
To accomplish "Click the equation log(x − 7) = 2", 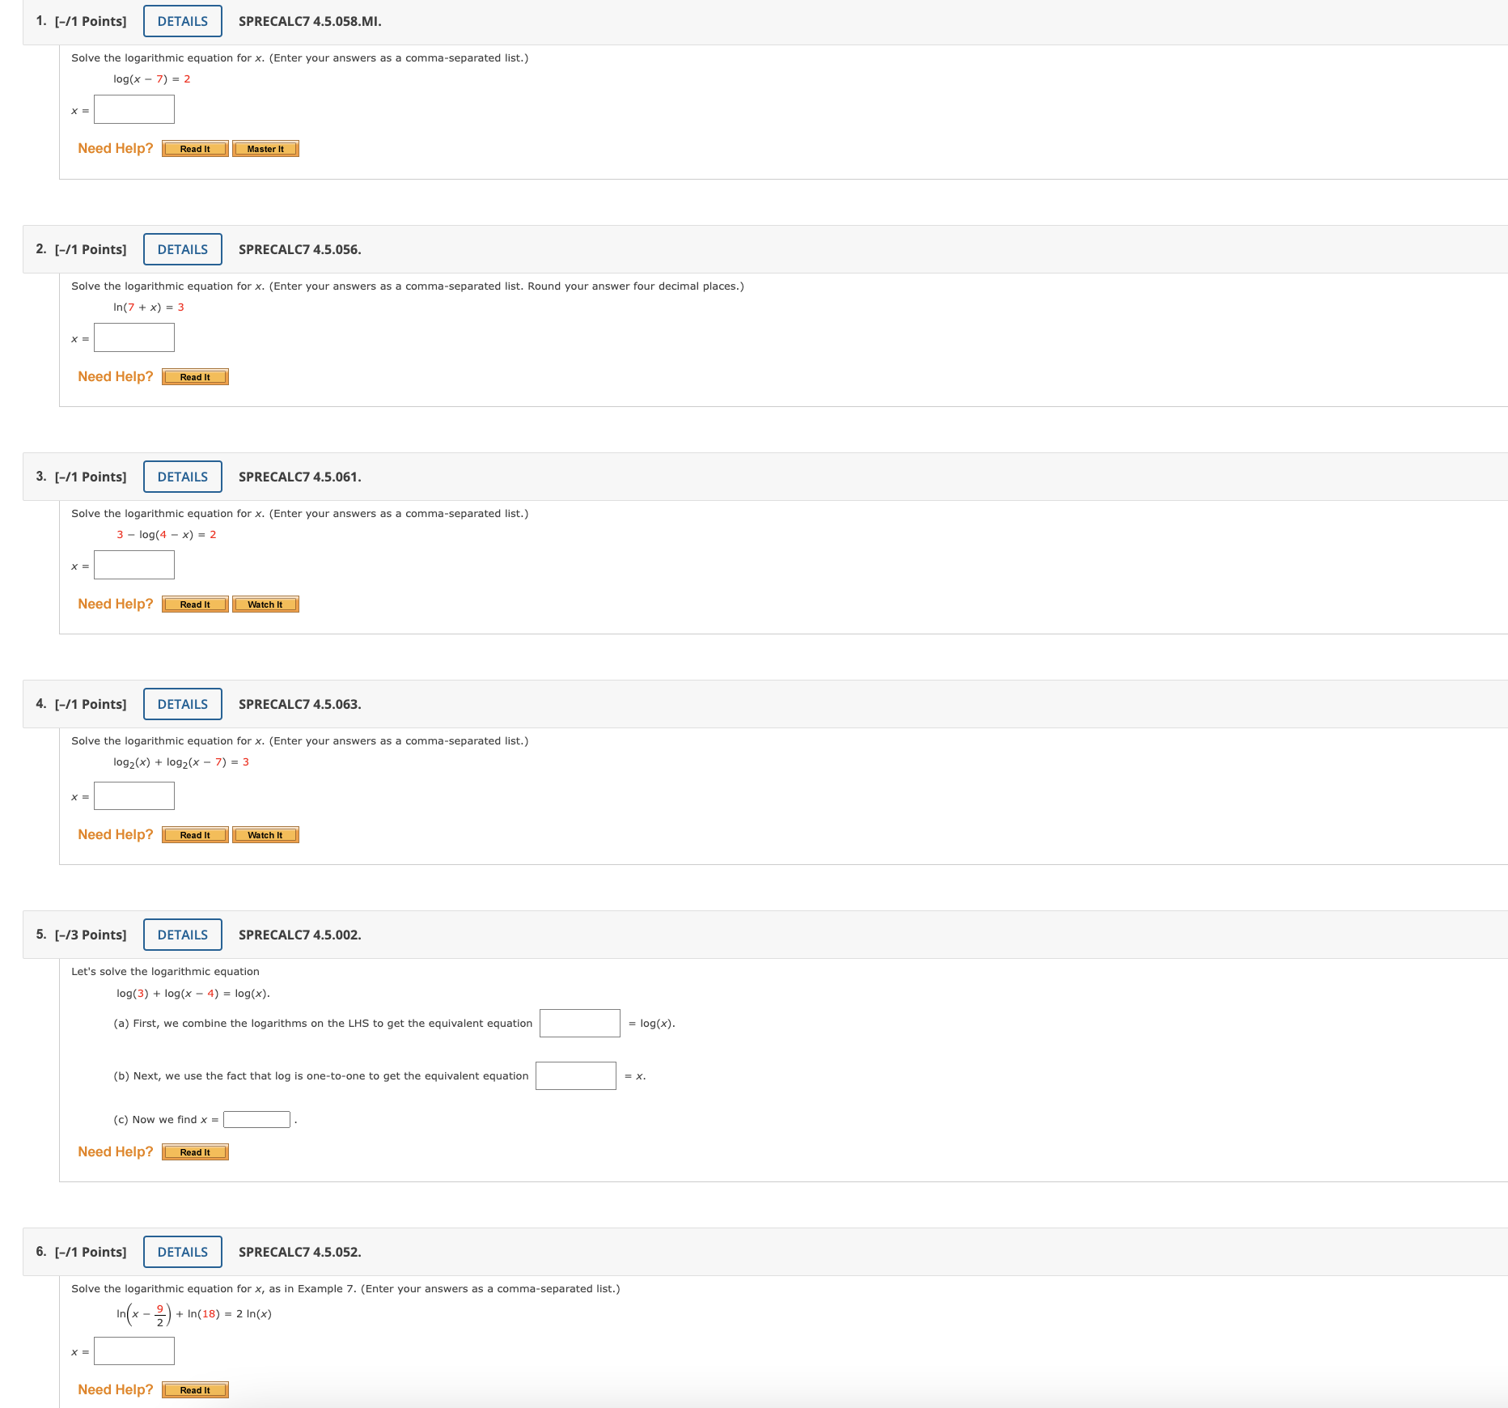I will point(152,79).
